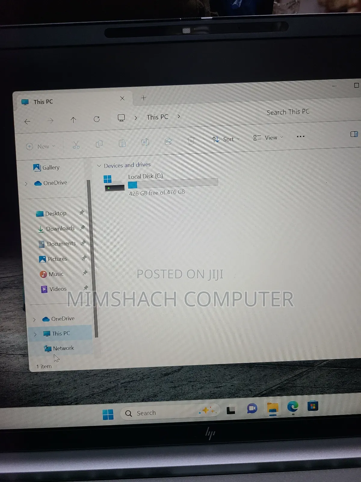
Task: Click chevron before This PC in breadcrumb
Action: pyautogui.click(x=136, y=118)
